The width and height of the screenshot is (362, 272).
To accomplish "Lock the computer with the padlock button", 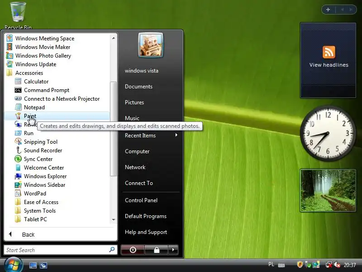I will [x=157, y=250].
